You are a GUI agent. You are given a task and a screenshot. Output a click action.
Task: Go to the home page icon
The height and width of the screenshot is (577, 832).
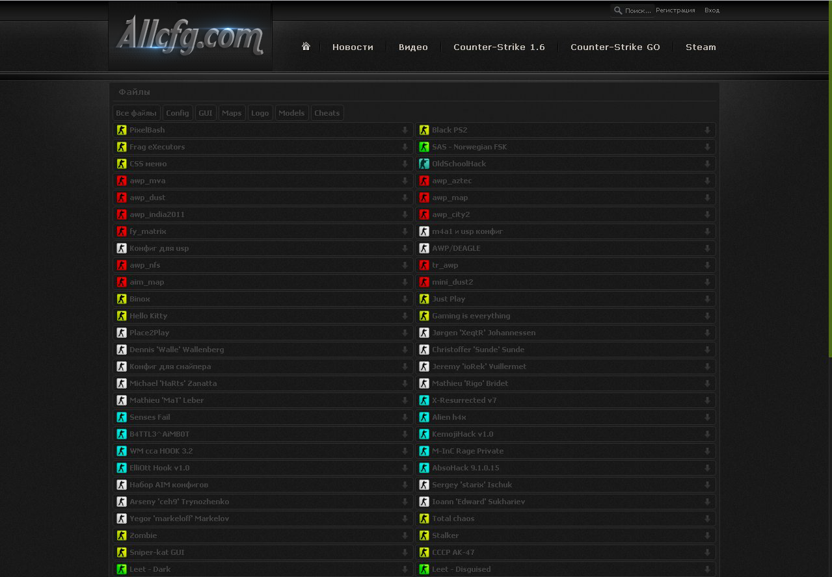[306, 47]
